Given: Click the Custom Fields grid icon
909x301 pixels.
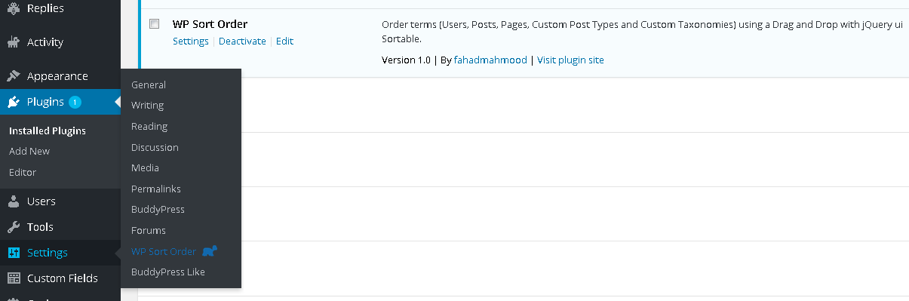Looking at the screenshot, I should (x=14, y=278).
